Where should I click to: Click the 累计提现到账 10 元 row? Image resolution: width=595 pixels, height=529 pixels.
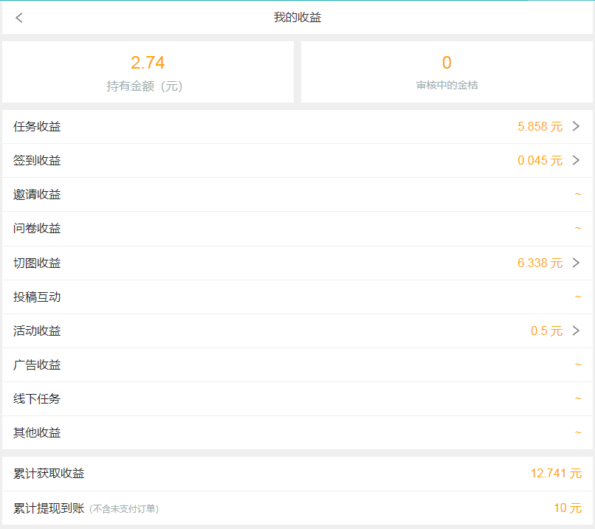tap(297, 508)
